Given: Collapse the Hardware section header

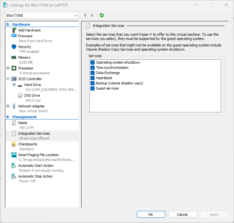Looking at the screenshot, I should (x=8, y=24).
